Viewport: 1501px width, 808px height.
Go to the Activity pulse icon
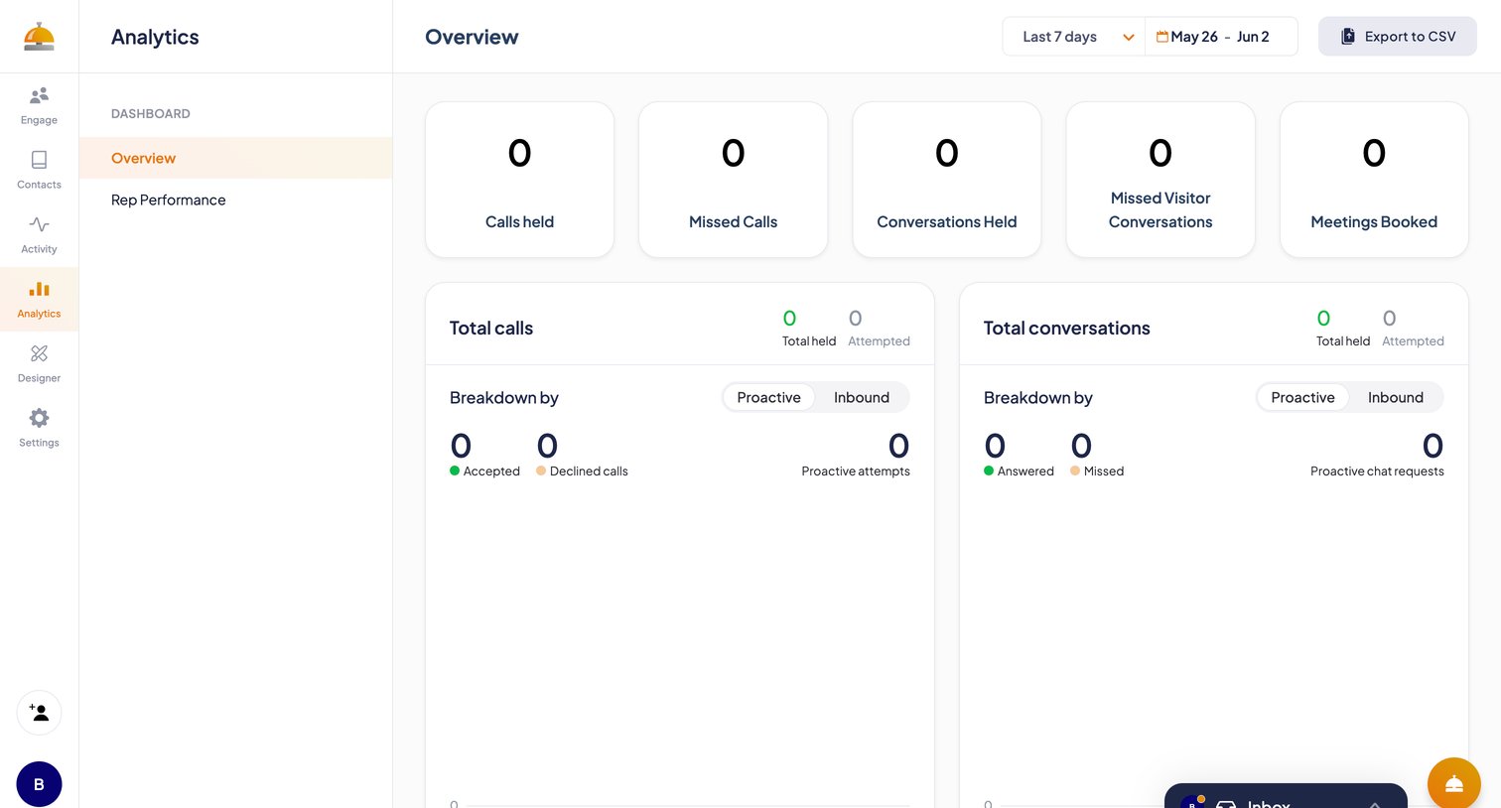pos(39,224)
